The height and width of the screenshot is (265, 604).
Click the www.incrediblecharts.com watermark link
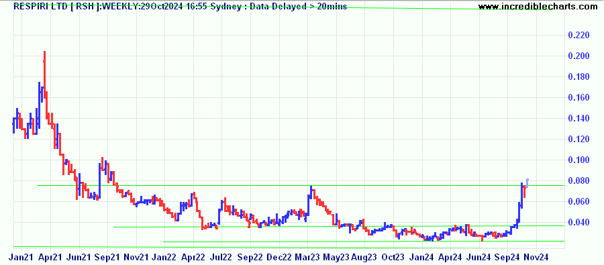coord(540,6)
